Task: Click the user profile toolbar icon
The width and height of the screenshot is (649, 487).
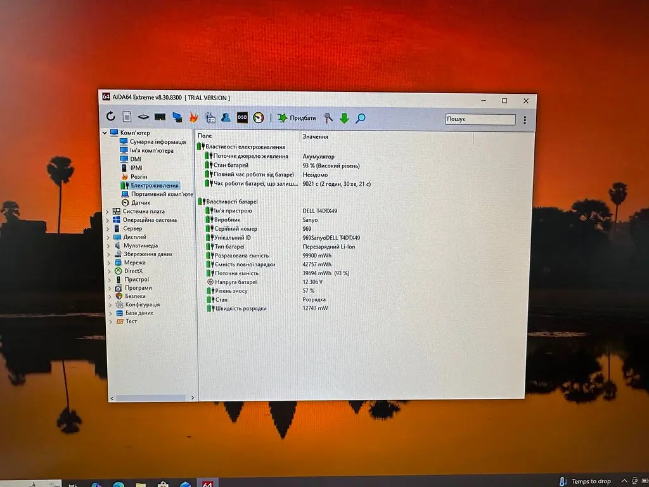Action: click(x=226, y=117)
